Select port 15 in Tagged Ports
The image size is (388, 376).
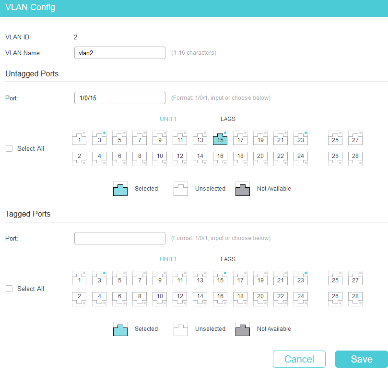click(220, 278)
